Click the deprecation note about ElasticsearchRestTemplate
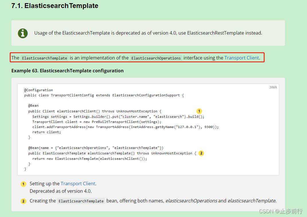307x217 pixels. click(x=148, y=33)
